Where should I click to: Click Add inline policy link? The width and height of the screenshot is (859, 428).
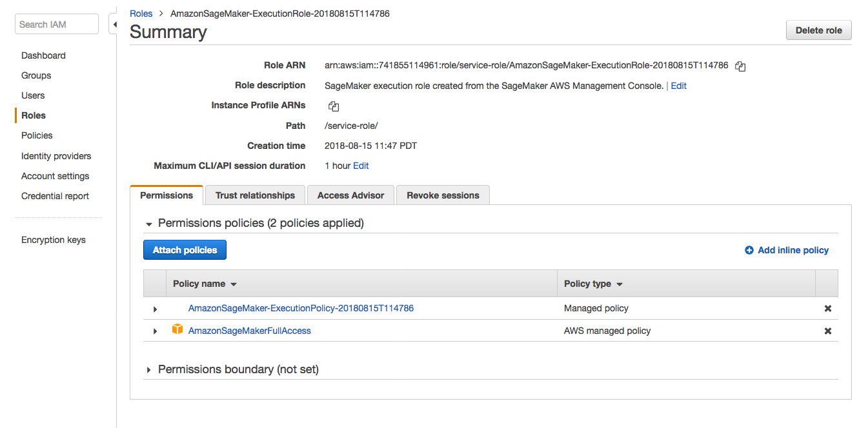(x=787, y=250)
